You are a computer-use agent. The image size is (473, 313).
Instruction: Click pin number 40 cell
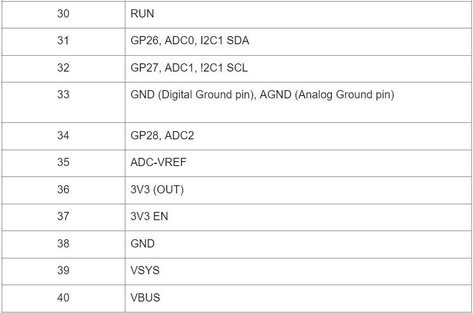pos(64,298)
